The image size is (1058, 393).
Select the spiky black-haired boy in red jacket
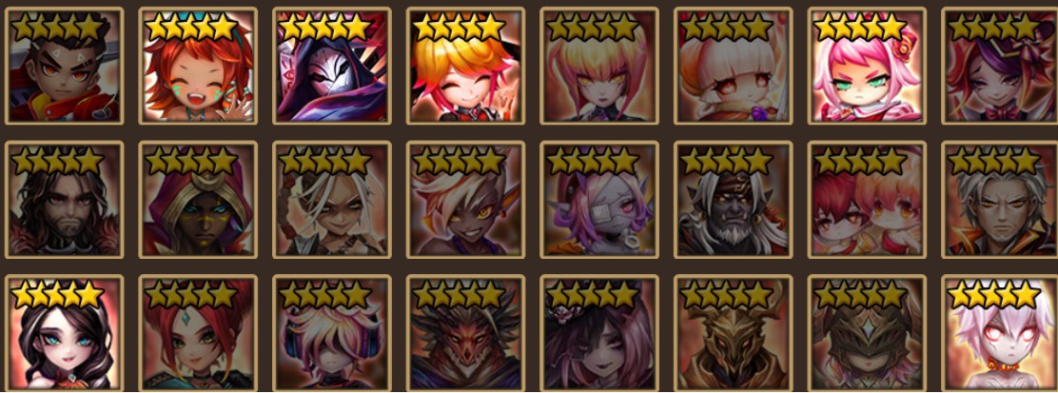pos(64,67)
